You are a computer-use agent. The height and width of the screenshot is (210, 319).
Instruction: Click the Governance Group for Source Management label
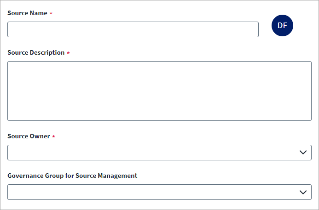(x=72, y=176)
